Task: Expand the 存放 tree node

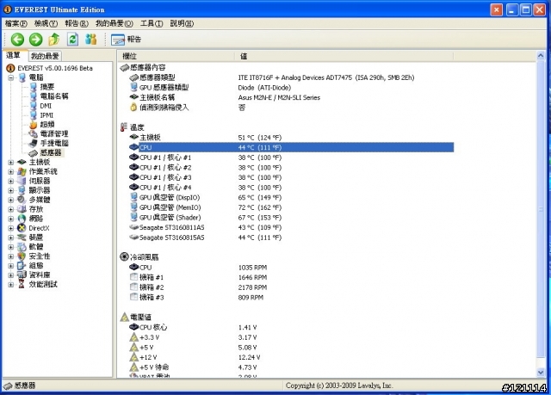Action: pos(11,209)
